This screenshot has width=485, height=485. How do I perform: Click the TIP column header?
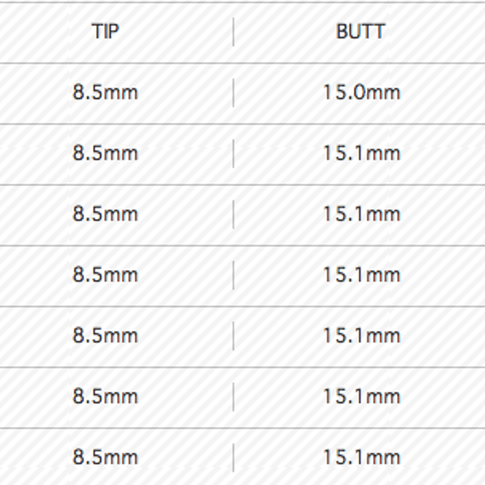point(105,32)
